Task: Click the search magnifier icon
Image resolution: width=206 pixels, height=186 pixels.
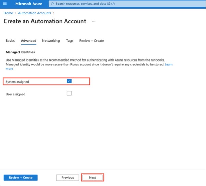Action: (52, 4)
